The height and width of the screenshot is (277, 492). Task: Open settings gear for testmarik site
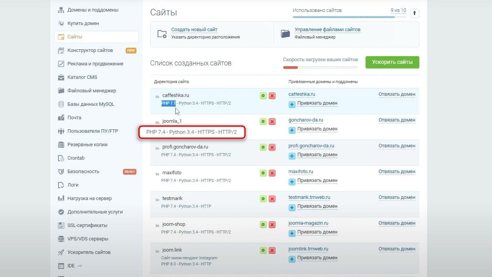263,199
